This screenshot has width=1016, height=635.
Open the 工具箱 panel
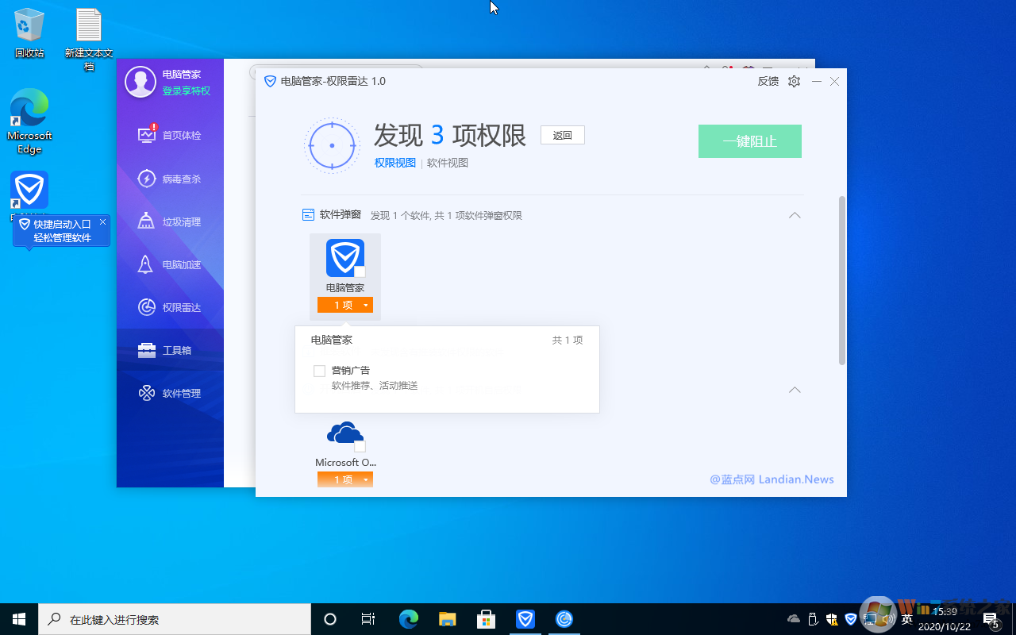pyautogui.click(x=170, y=349)
